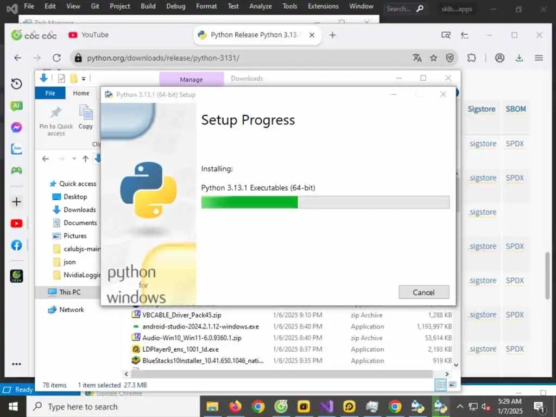The width and height of the screenshot is (556, 417).
Task: Expand Explorer recent locations chevron
Action: pos(74,159)
